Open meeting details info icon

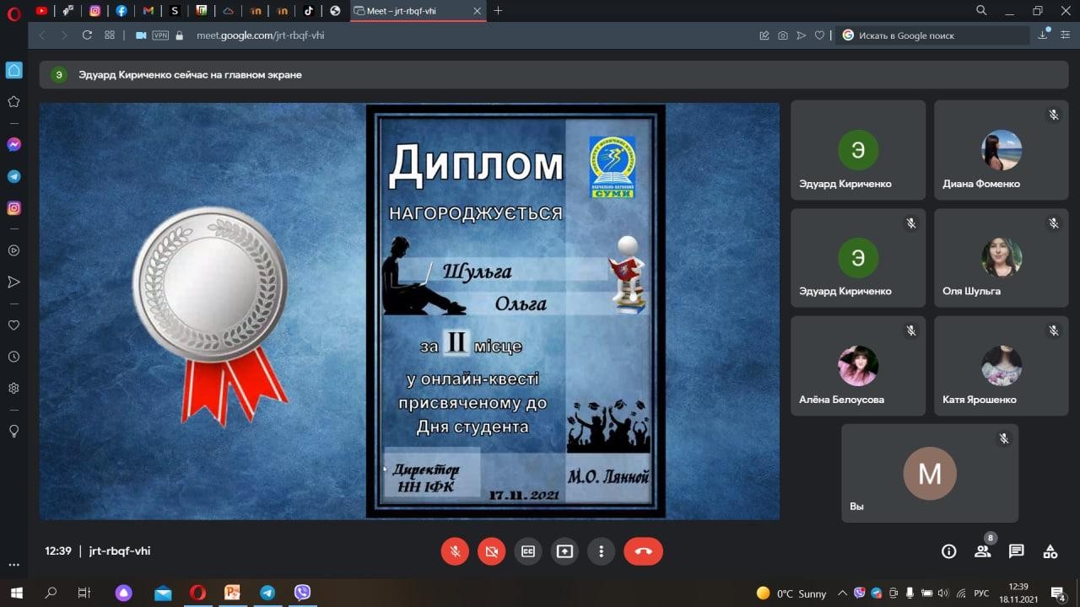[948, 551]
